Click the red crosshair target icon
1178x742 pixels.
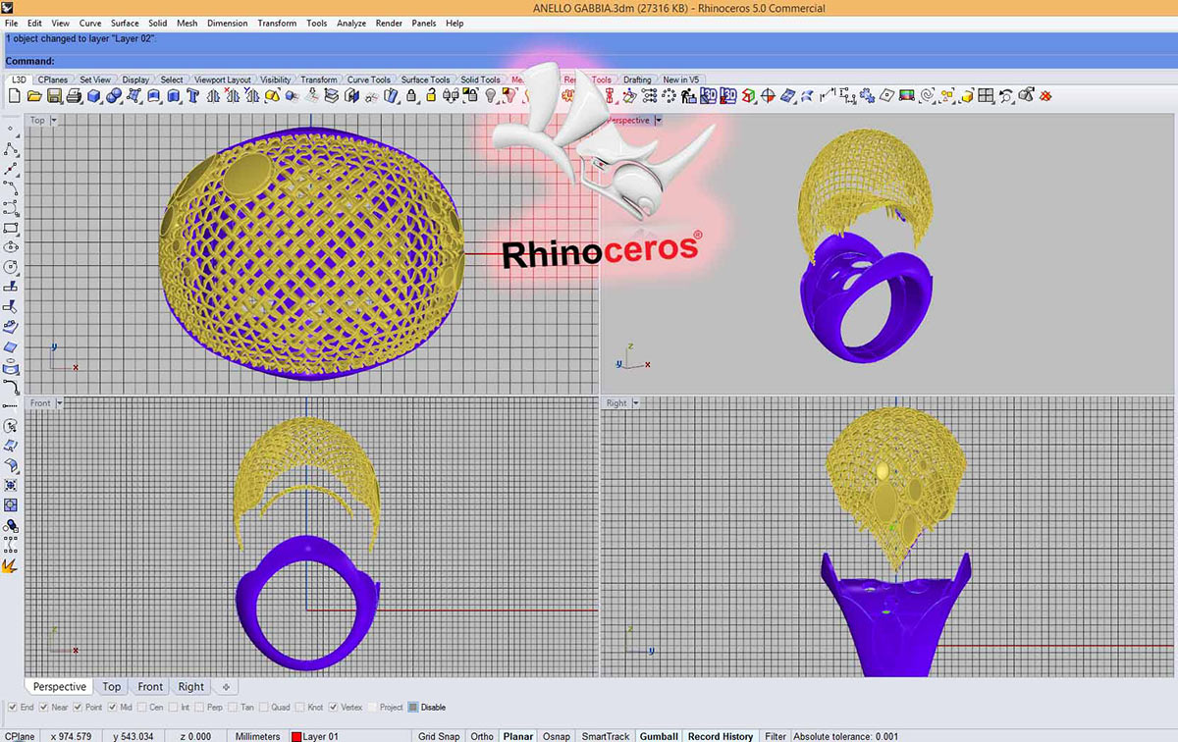(x=769, y=96)
